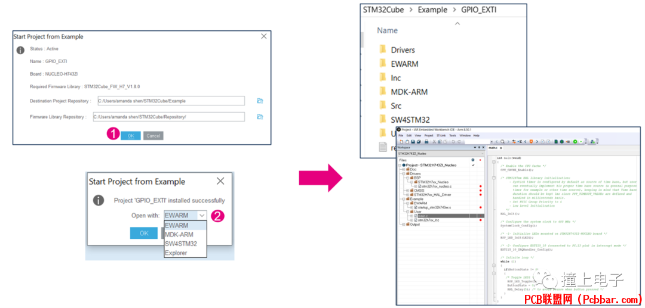Click Stop Build icon in IAR toolbar

tap(568, 142)
